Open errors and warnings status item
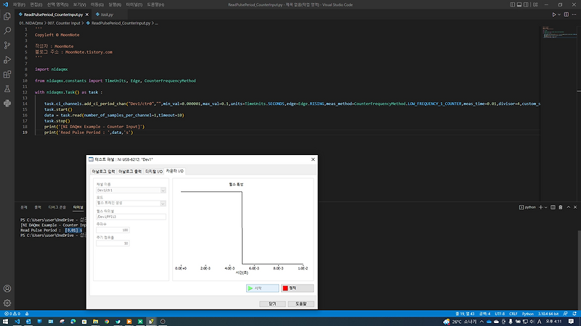Image resolution: width=581 pixels, height=326 pixels. coord(12,314)
